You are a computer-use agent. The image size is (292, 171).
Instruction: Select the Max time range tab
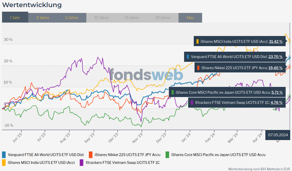(x=190, y=18)
